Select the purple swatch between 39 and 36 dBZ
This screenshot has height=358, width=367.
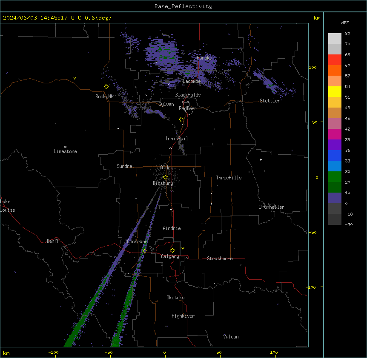(x=335, y=145)
